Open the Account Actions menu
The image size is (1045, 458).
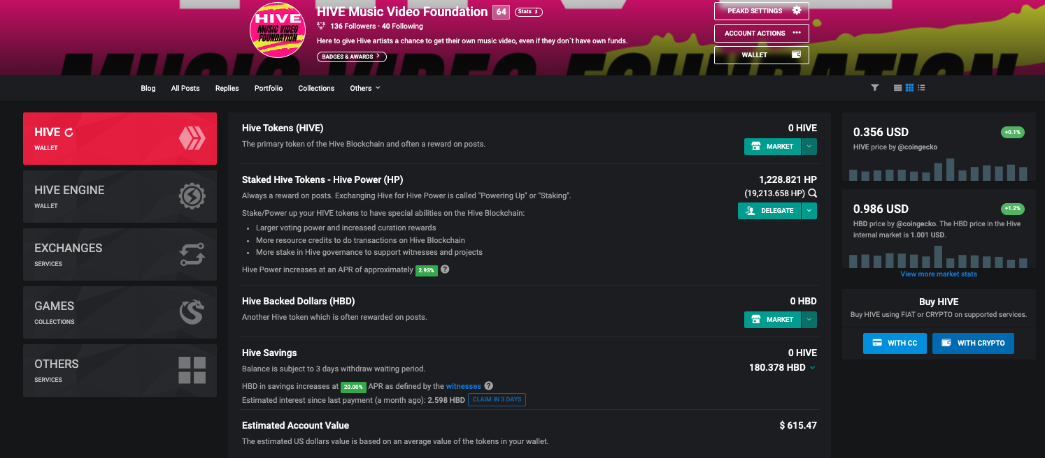coord(762,33)
